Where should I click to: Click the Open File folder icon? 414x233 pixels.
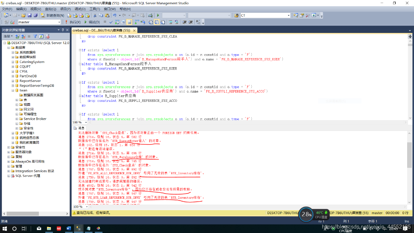(x=24, y=15)
